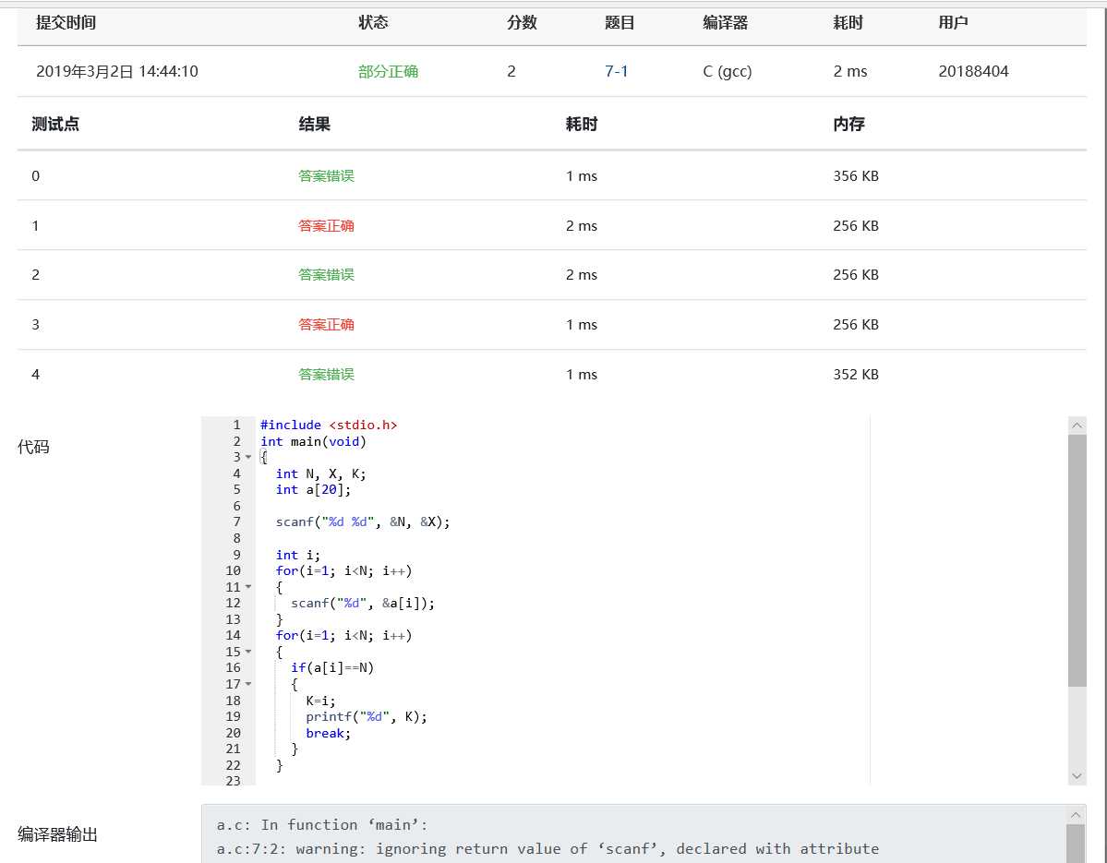Viewport: 1107px width, 863px height.
Task: Click the code editor scroll up arrow
Action: 1077,426
